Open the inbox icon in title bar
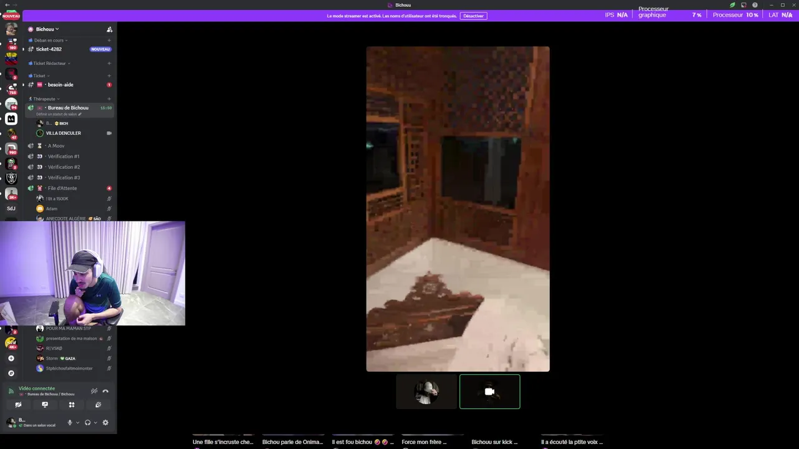The height and width of the screenshot is (449, 799). (743, 5)
